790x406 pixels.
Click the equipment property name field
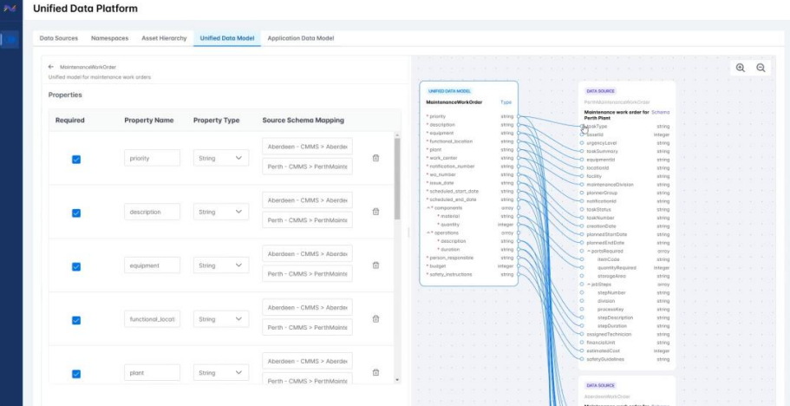152,265
